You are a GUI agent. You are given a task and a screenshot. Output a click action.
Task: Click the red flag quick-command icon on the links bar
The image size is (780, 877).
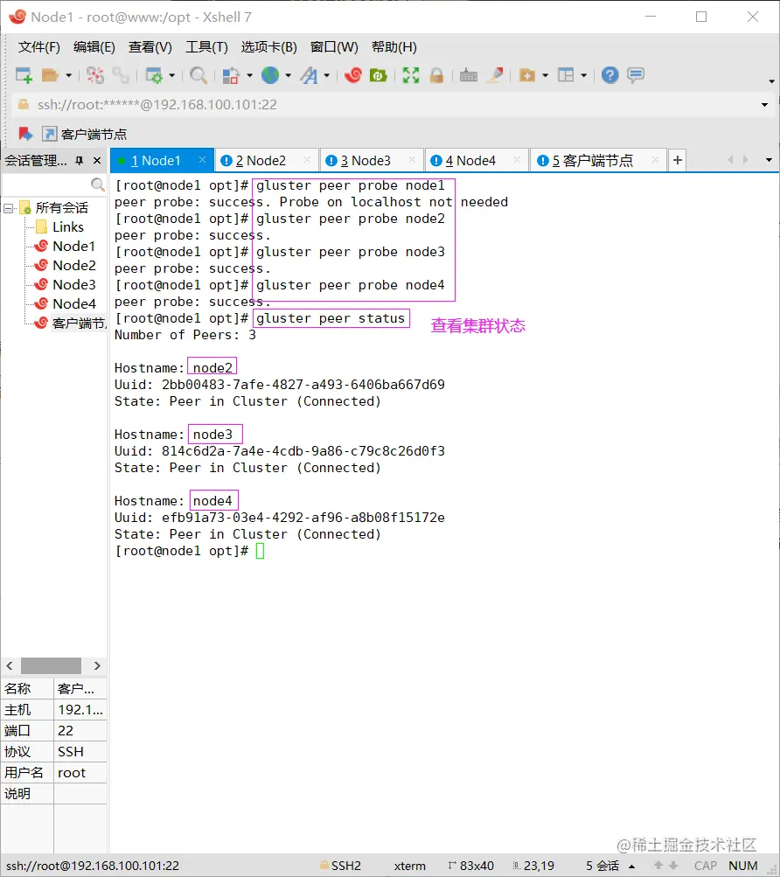(25, 134)
